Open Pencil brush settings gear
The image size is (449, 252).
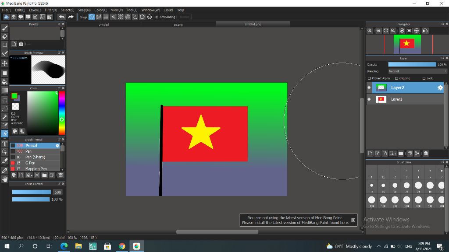click(x=57, y=145)
